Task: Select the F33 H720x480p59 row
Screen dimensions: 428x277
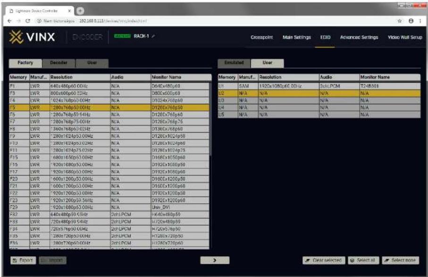Action: pos(109,222)
